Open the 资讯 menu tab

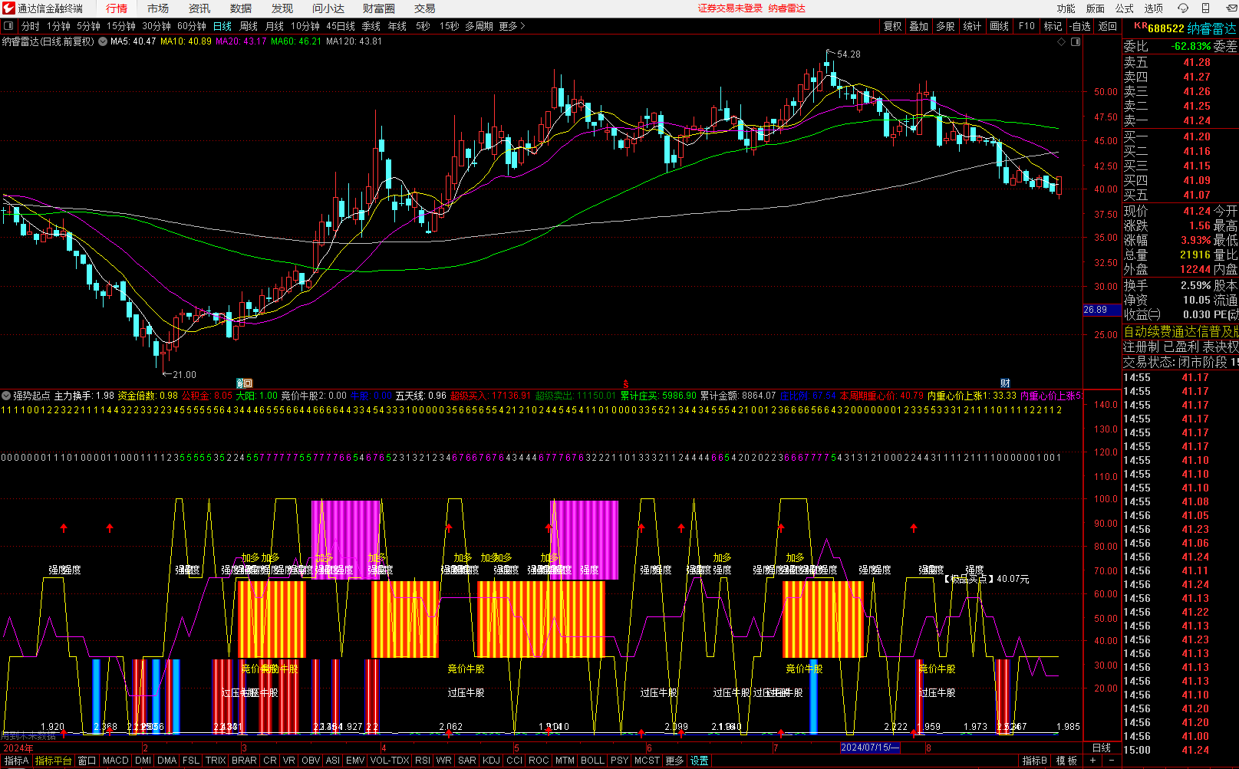(199, 8)
